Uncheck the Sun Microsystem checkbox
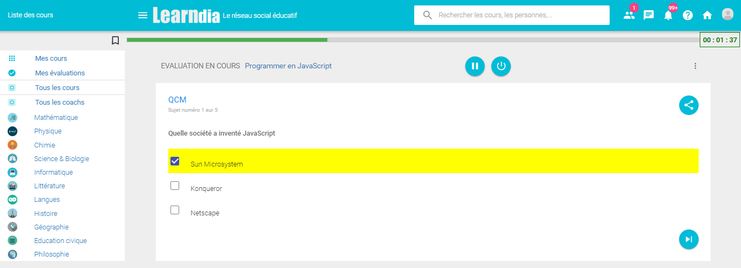Image resolution: width=741 pixels, height=268 pixels. 175,161
